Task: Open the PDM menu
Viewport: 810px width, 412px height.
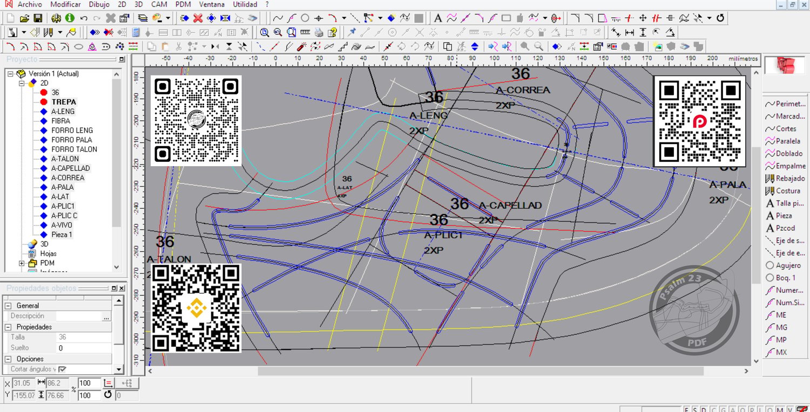Action: pyautogui.click(x=183, y=4)
